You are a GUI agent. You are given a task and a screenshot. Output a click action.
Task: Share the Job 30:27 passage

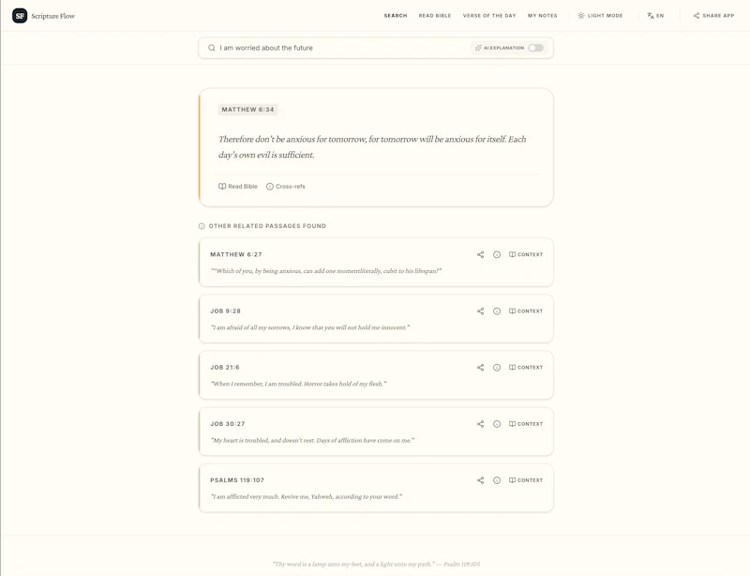480,424
